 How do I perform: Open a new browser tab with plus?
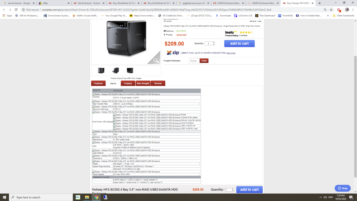(x=320, y=3)
